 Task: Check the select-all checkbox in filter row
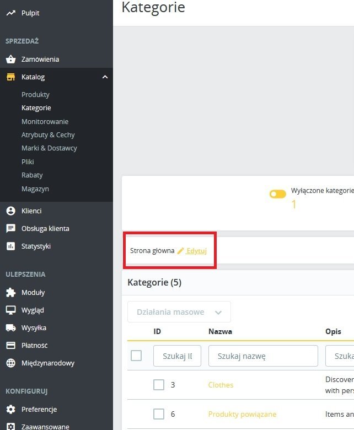coord(136,356)
